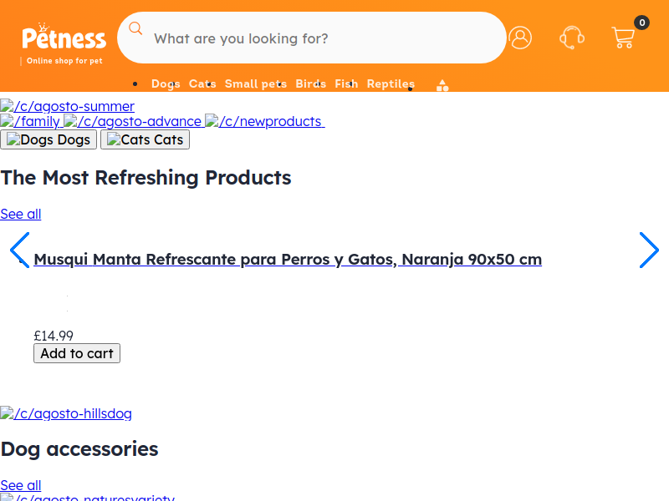Click the more categories shapes icon
The width and height of the screenshot is (669, 501).
pos(442,86)
